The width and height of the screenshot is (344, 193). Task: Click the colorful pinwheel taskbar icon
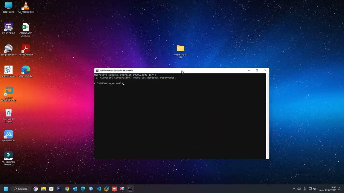[x=35, y=189]
